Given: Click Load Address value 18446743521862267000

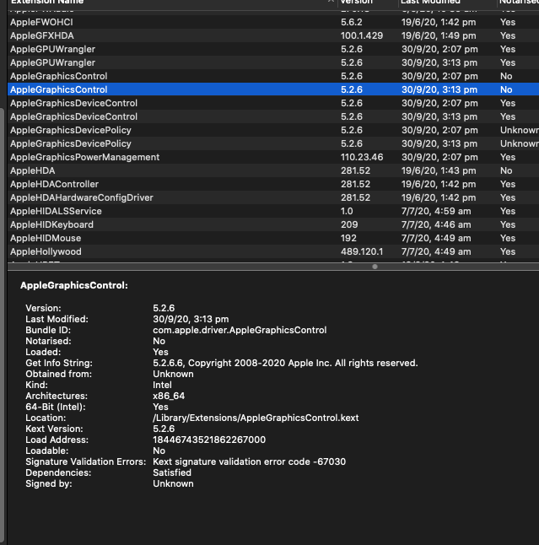Looking at the screenshot, I should tap(209, 440).
